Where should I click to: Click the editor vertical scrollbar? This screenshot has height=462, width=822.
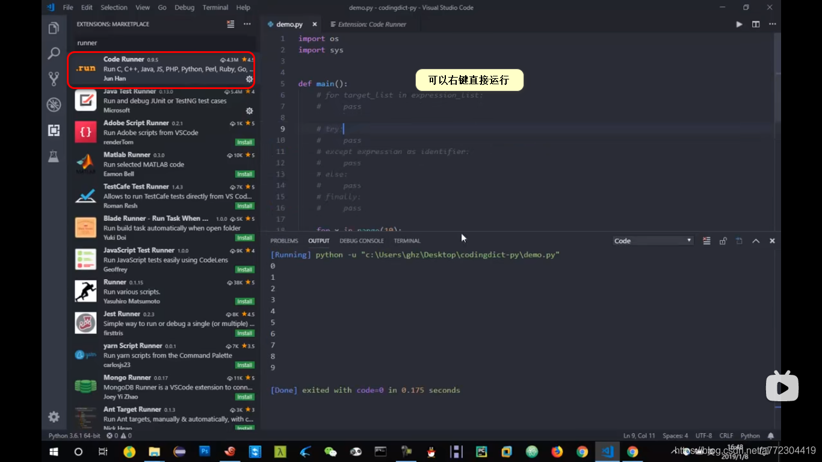[777, 78]
